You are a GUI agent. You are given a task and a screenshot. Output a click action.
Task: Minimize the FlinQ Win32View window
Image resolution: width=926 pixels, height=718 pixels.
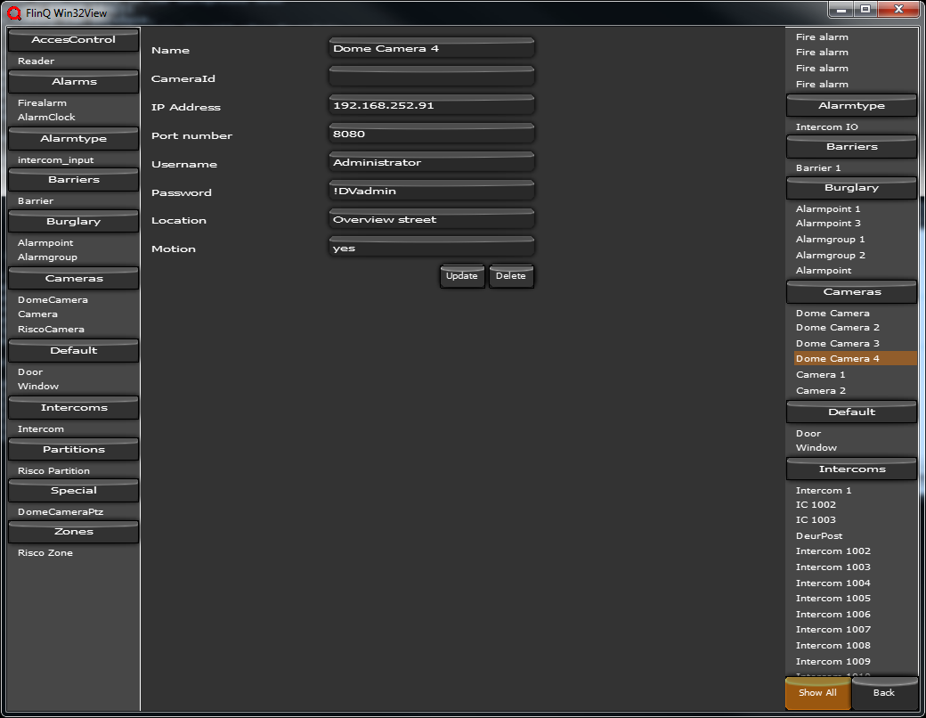[841, 10]
